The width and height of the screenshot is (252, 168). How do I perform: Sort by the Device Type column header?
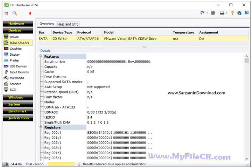coord(64,33)
